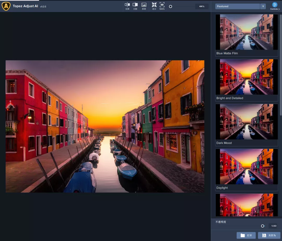Click the 44% zoom value field
The image size is (282, 241).
tap(202, 7)
